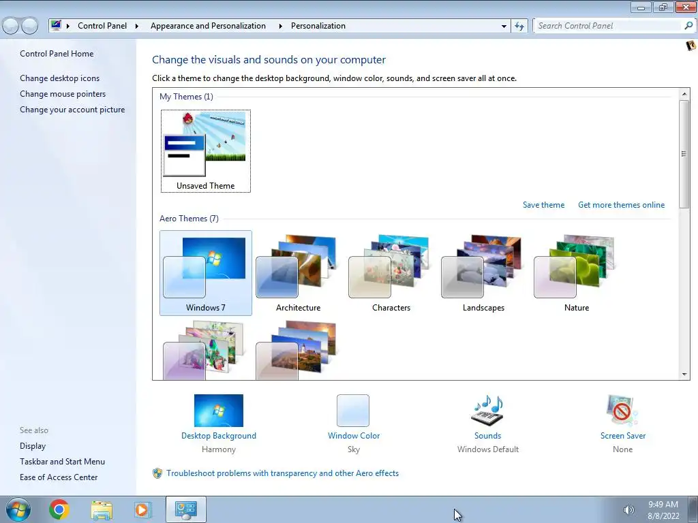Select the Unsaved Theme thumbnail

coord(206,151)
